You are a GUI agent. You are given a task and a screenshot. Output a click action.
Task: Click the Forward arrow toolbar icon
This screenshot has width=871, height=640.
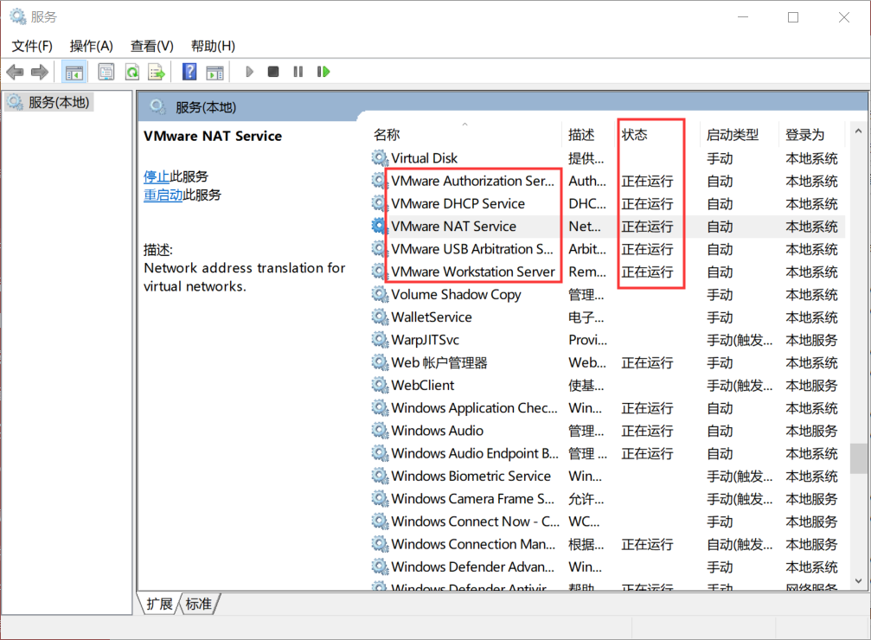(40, 72)
